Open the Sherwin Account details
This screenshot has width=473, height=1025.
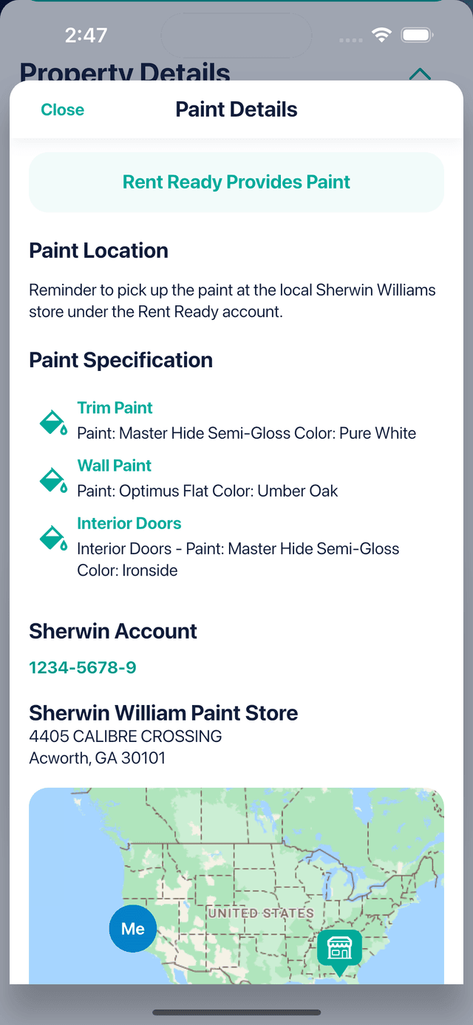[x=112, y=631]
